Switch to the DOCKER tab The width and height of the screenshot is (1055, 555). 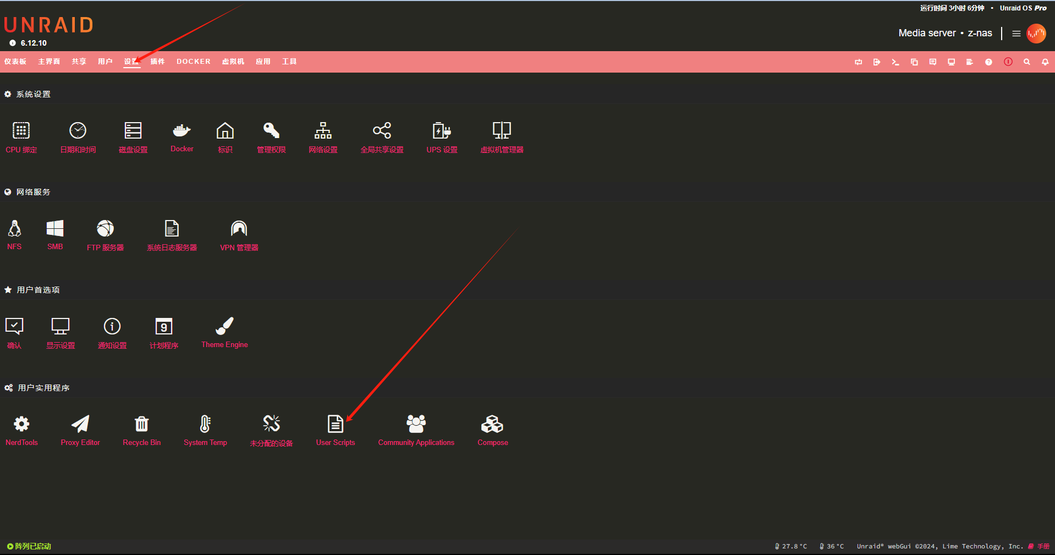coord(193,62)
